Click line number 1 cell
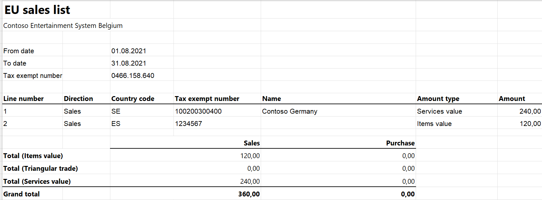Viewport: 542px width, 200px height. pos(5,111)
